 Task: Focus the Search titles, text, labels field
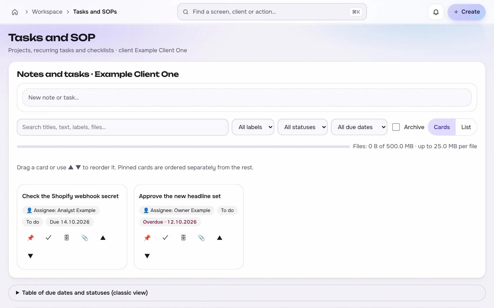tap(123, 127)
